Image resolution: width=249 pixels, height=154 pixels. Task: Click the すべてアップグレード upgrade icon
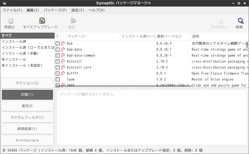(42, 21)
